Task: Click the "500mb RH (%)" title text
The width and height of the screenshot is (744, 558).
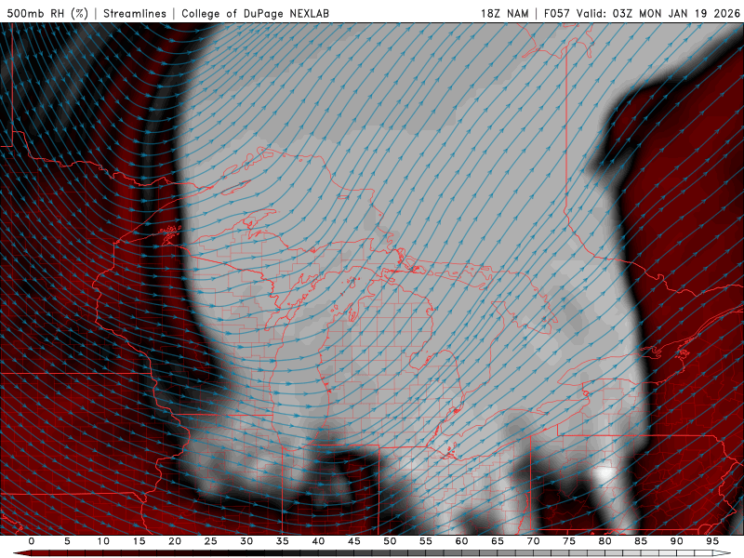Action: point(47,13)
